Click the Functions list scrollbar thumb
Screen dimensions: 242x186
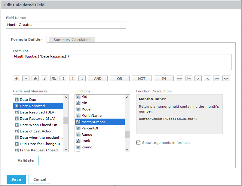point(127,135)
